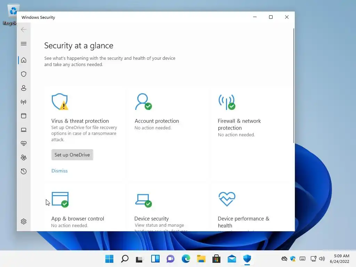Select the Home icon in sidebar
The image size is (356, 267).
coord(24,60)
